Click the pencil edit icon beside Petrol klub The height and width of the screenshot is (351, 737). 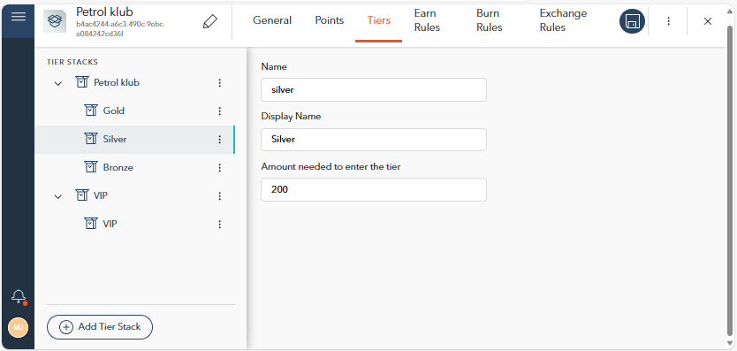[210, 21]
